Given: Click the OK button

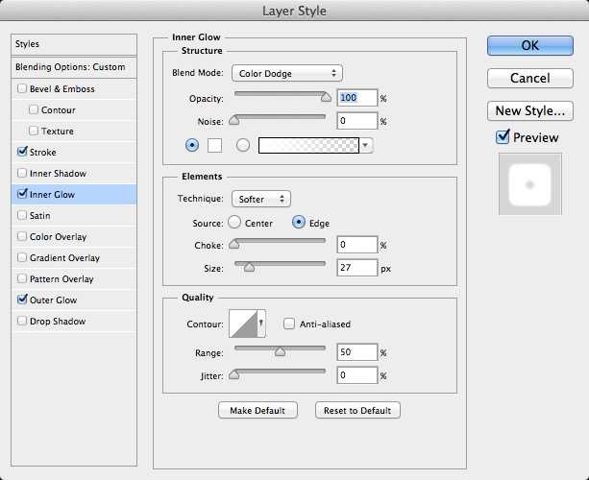Looking at the screenshot, I should pos(529,45).
